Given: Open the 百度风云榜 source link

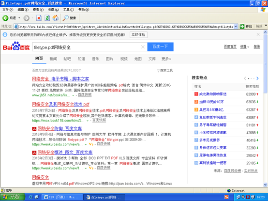Looking at the screenshot, I should tap(233, 170).
